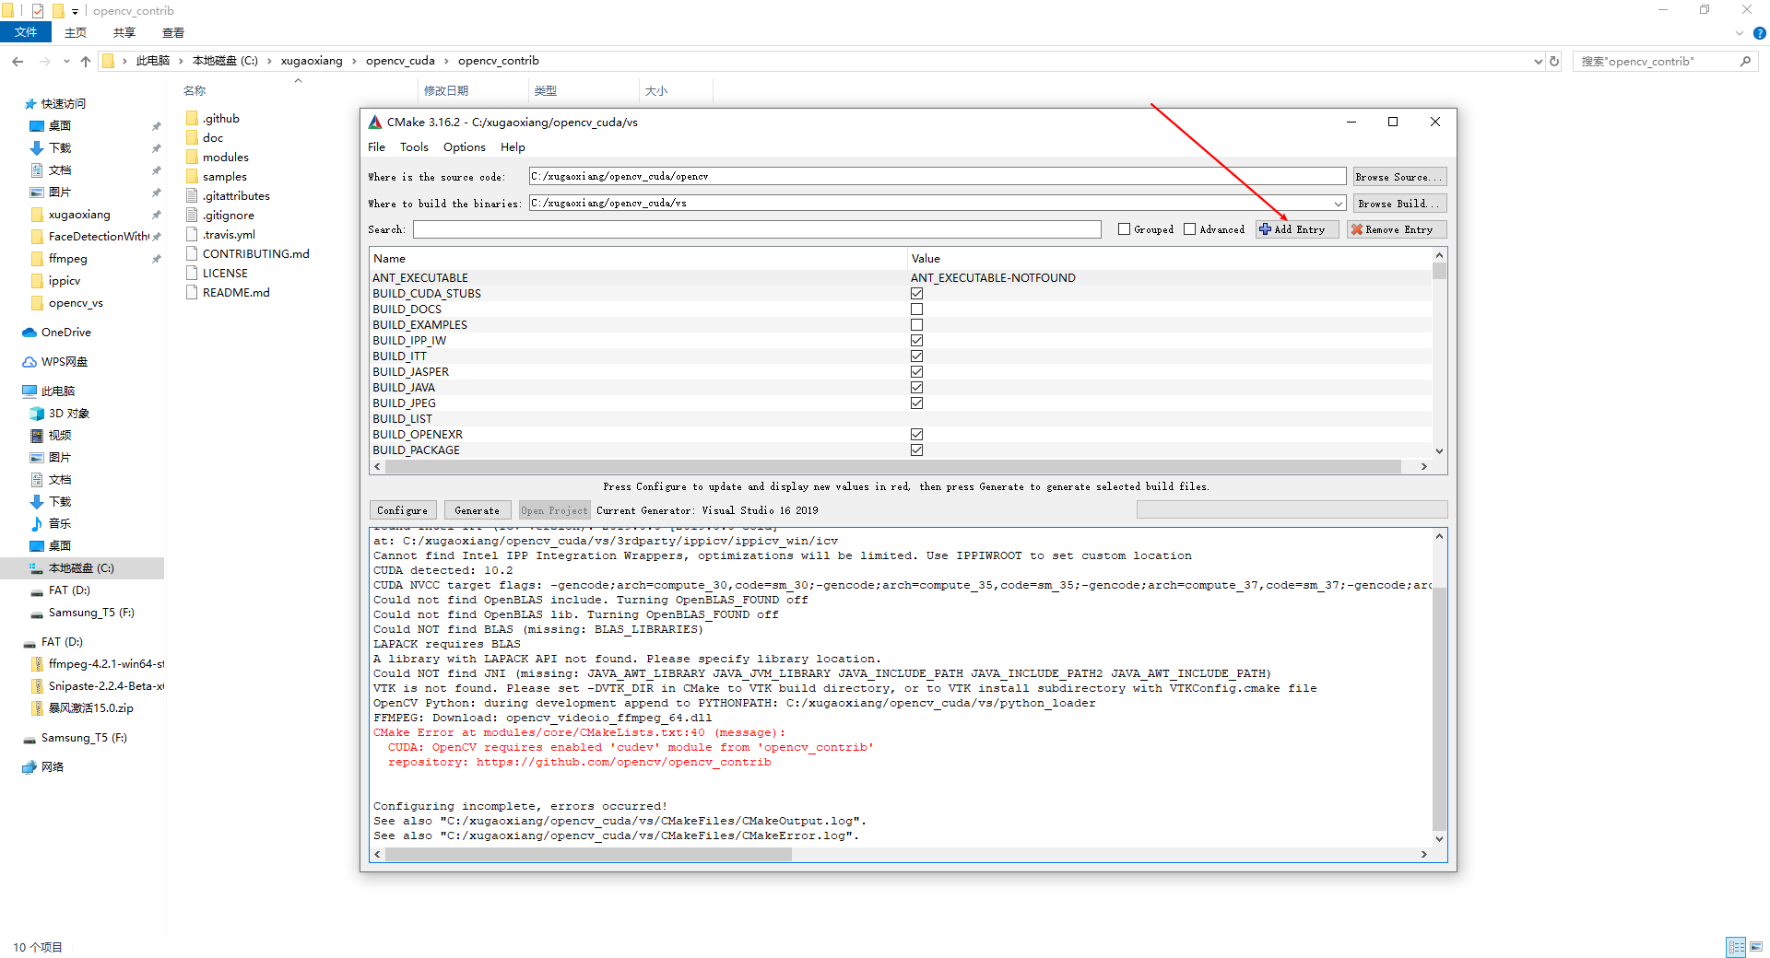
Task: Uncheck BUILD_IPP_IW option
Action: click(x=916, y=340)
